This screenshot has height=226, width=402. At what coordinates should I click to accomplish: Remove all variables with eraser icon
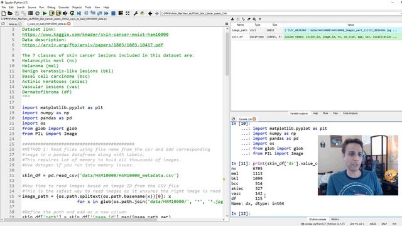coord(249,19)
